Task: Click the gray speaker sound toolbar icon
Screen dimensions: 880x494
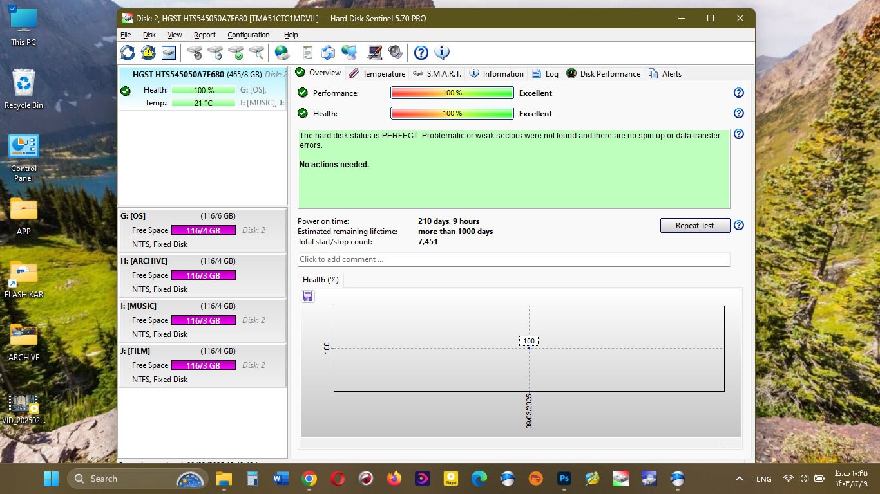Action: pyautogui.click(x=395, y=53)
